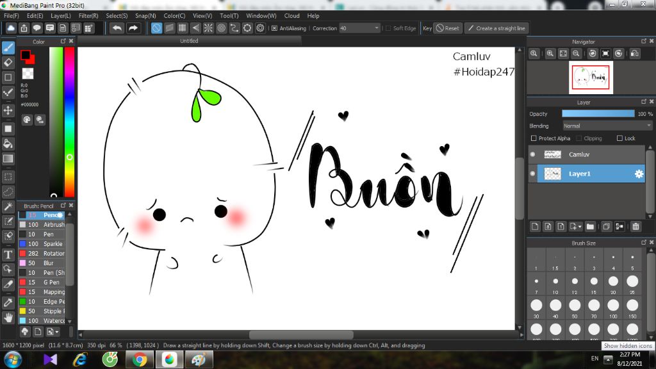
Task: Click the Windows Start button
Action: (x=13, y=359)
